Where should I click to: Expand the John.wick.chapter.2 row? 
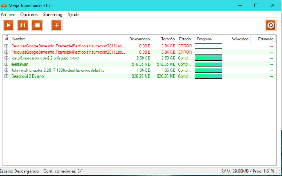pyautogui.click(x=6, y=70)
